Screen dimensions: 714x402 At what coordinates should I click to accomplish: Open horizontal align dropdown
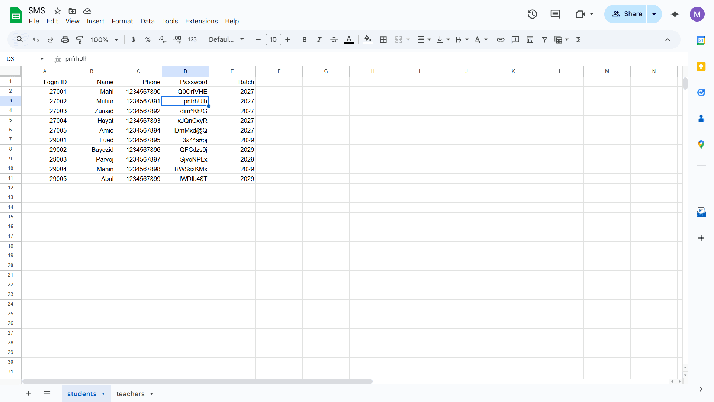pos(424,39)
